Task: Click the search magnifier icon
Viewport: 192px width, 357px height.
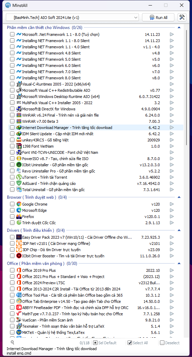Action: (x=12, y=343)
